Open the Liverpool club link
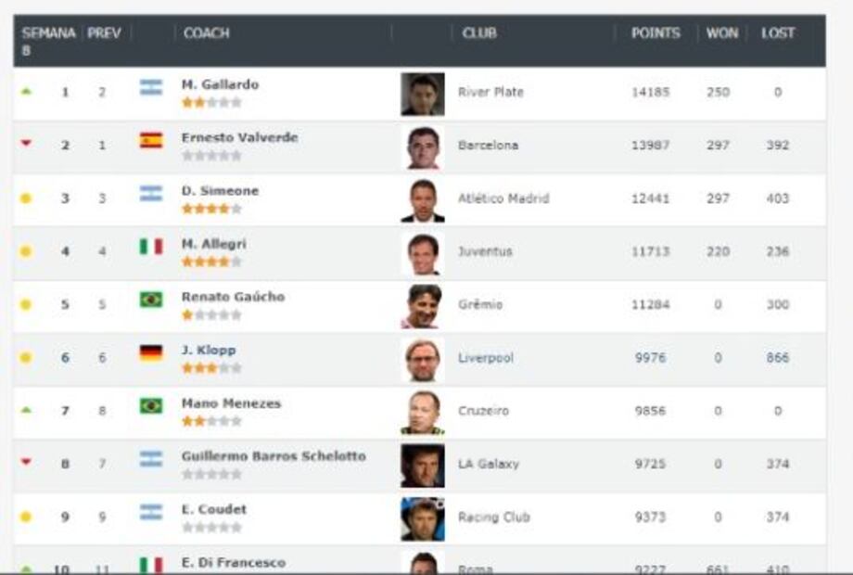The width and height of the screenshot is (853, 575). coord(485,358)
